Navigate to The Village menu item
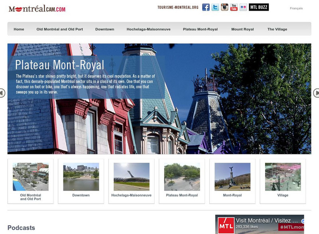 [277, 29]
